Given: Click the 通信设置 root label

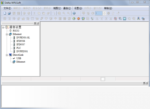Looking at the screenshot, I should coord(15,27).
